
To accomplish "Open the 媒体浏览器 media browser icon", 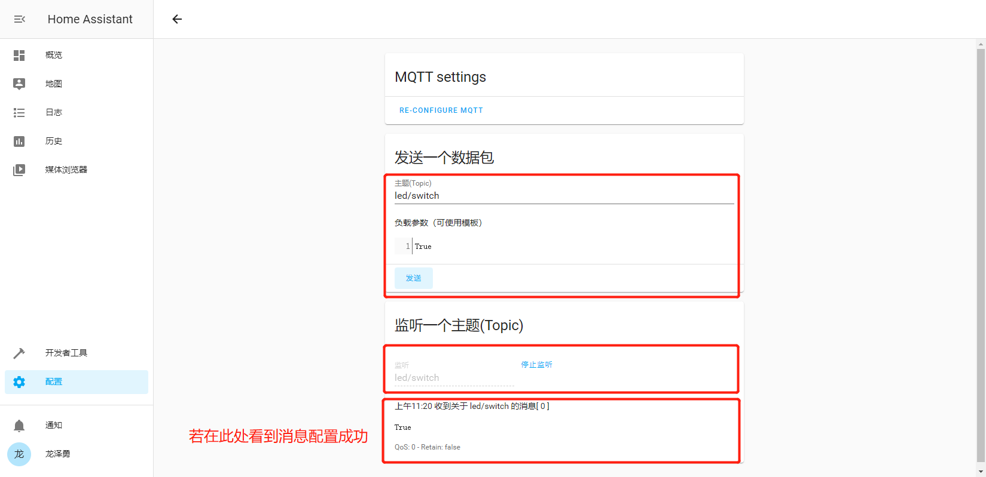I will [19, 170].
